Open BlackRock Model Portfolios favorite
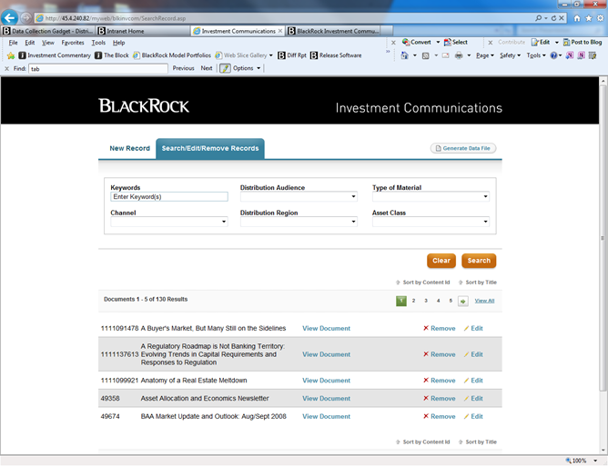Screen dimensions: 608x466 (x=172, y=55)
